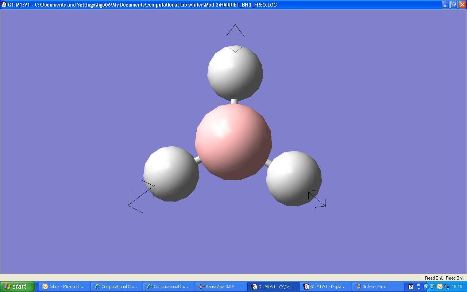Click the pink boron atom
Image resolution: width=467 pixels, height=292 pixels.
[233, 142]
